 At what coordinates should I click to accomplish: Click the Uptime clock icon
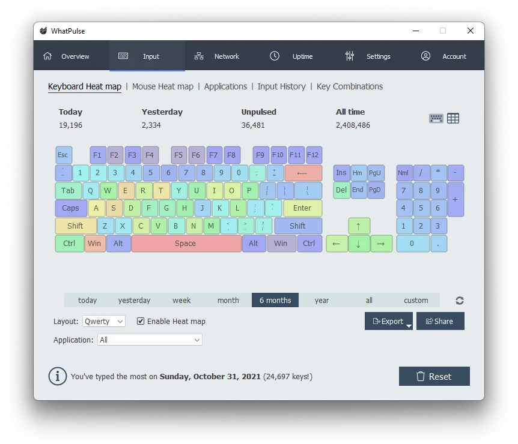point(275,56)
